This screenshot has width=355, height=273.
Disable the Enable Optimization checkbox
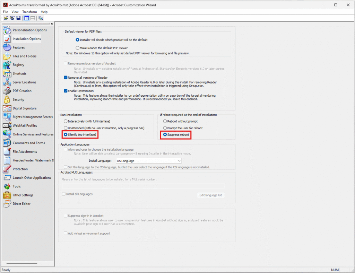[66, 91]
